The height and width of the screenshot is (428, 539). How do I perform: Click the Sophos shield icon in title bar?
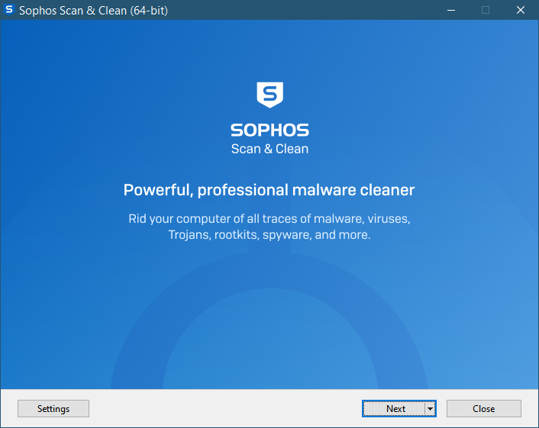click(x=9, y=10)
